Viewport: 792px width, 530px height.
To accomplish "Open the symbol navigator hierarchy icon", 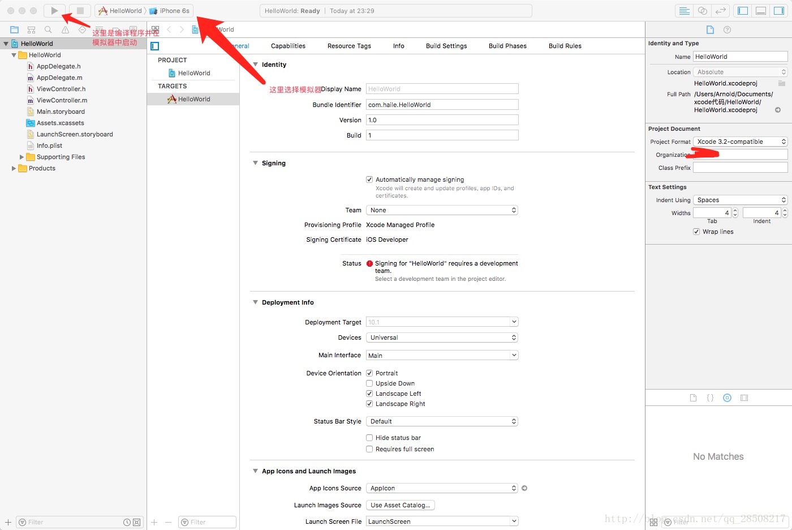I will [32, 29].
